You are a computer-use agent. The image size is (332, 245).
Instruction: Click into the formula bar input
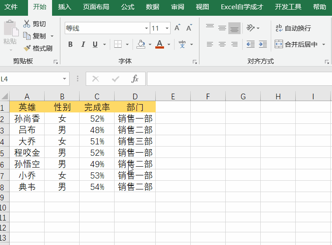239,79
